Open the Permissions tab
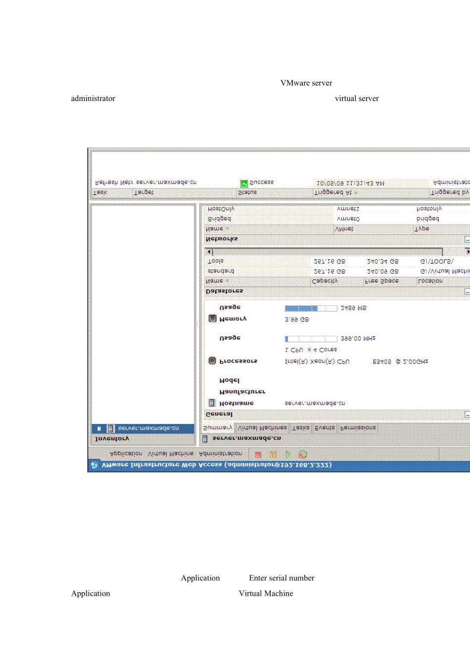The width and height of the screenshot is (470, 665). point(358,428)
